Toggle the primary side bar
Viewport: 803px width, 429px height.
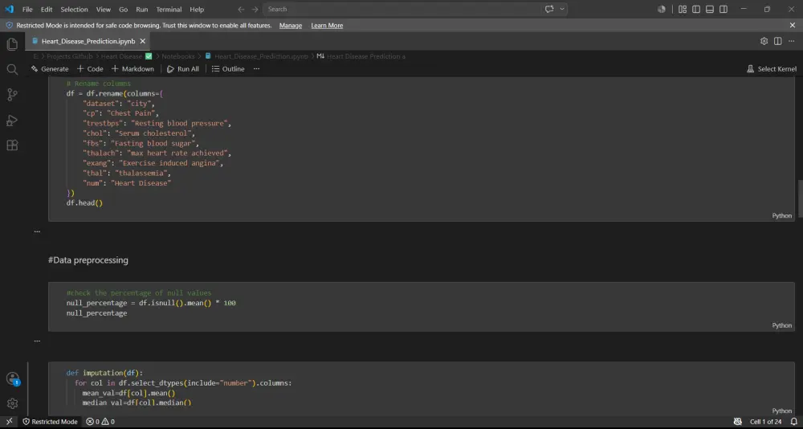(x=696, y=9)
